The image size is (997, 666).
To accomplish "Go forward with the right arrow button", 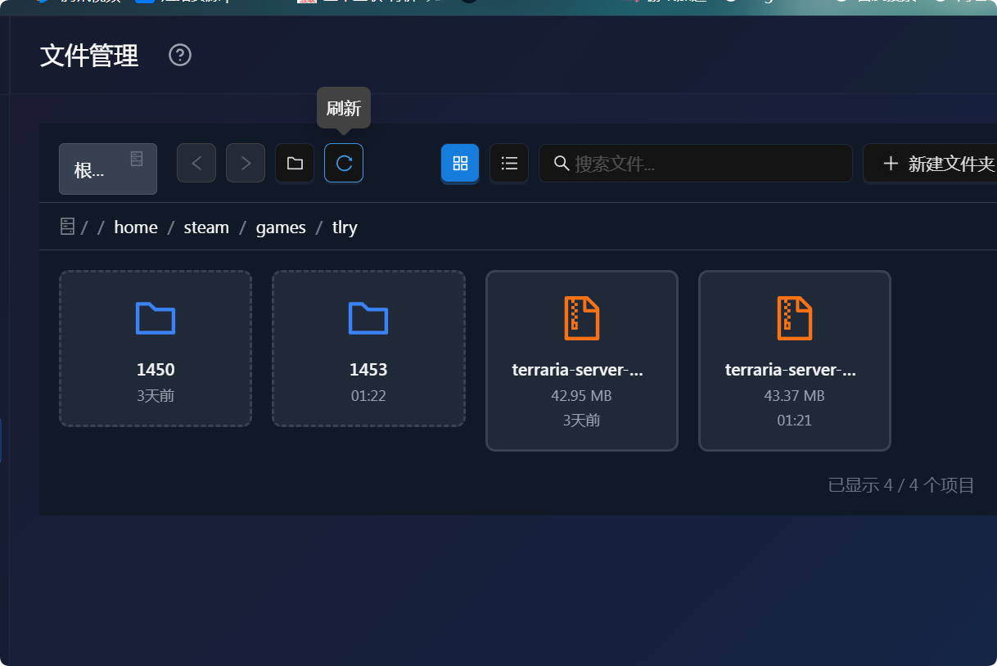I will point(246,163).
